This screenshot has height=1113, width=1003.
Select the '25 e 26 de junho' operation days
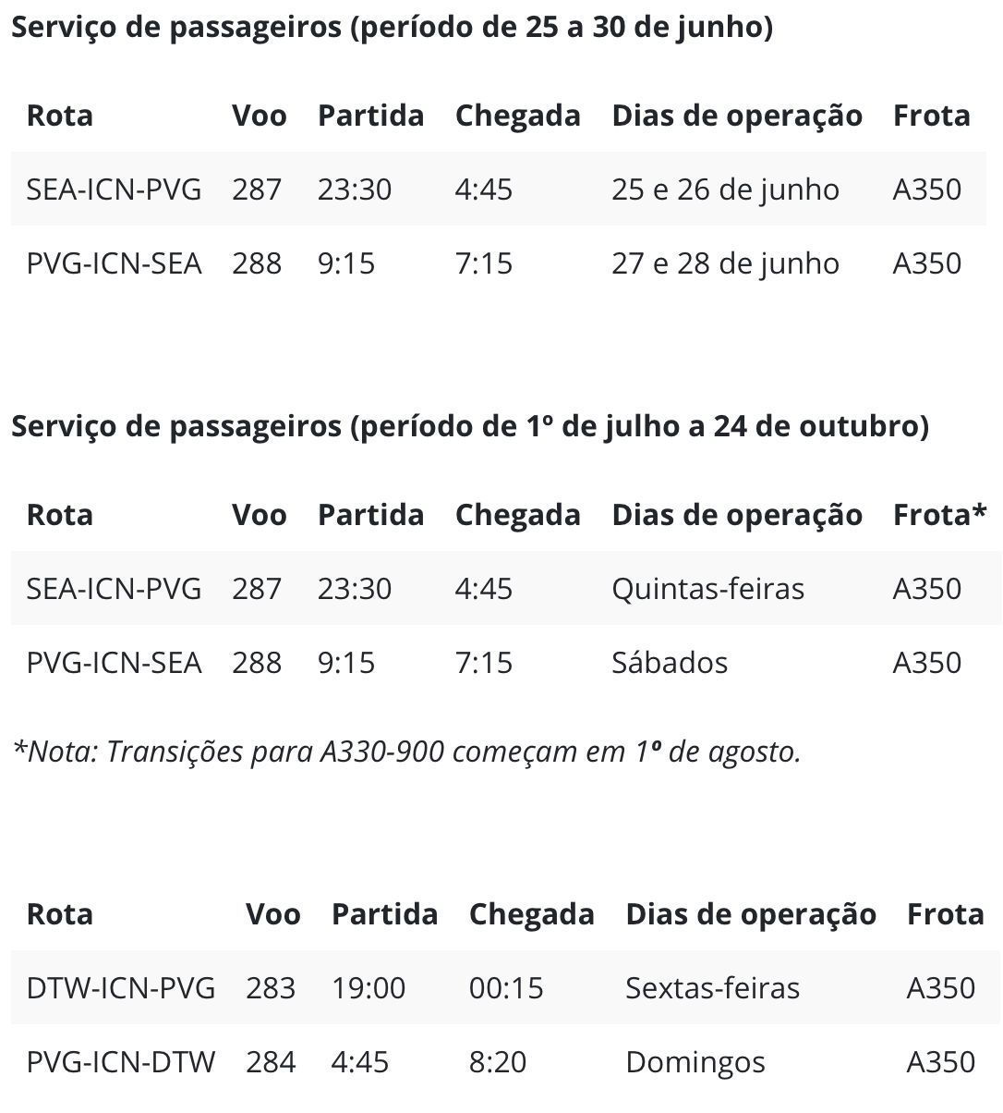pyautogui.click(x=725, y=190)
